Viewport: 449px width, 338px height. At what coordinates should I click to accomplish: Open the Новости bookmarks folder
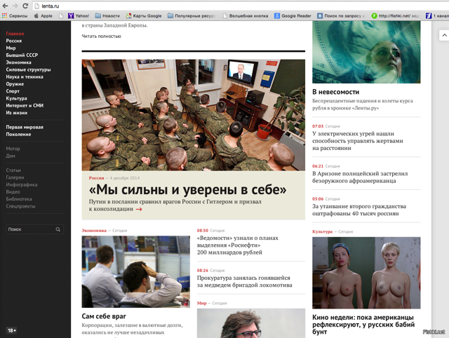point(107,15)
